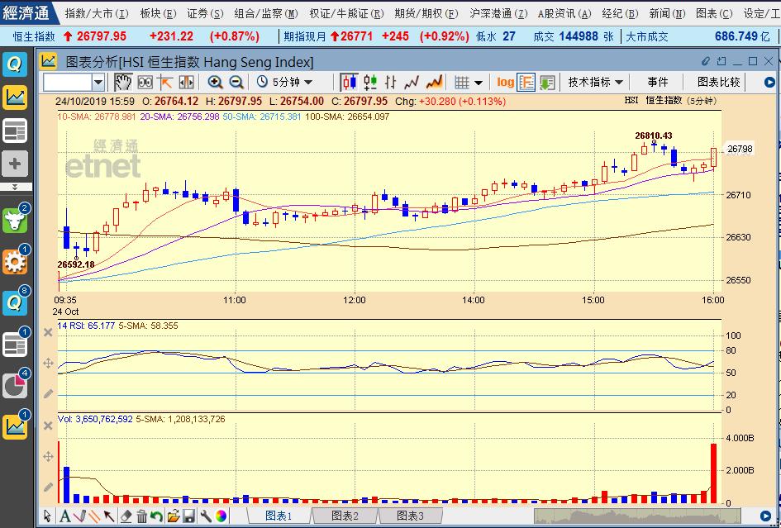Open the orange gear icon with badge 1
Viewport: 781px width, 528px height.
(x=15, y=261)
